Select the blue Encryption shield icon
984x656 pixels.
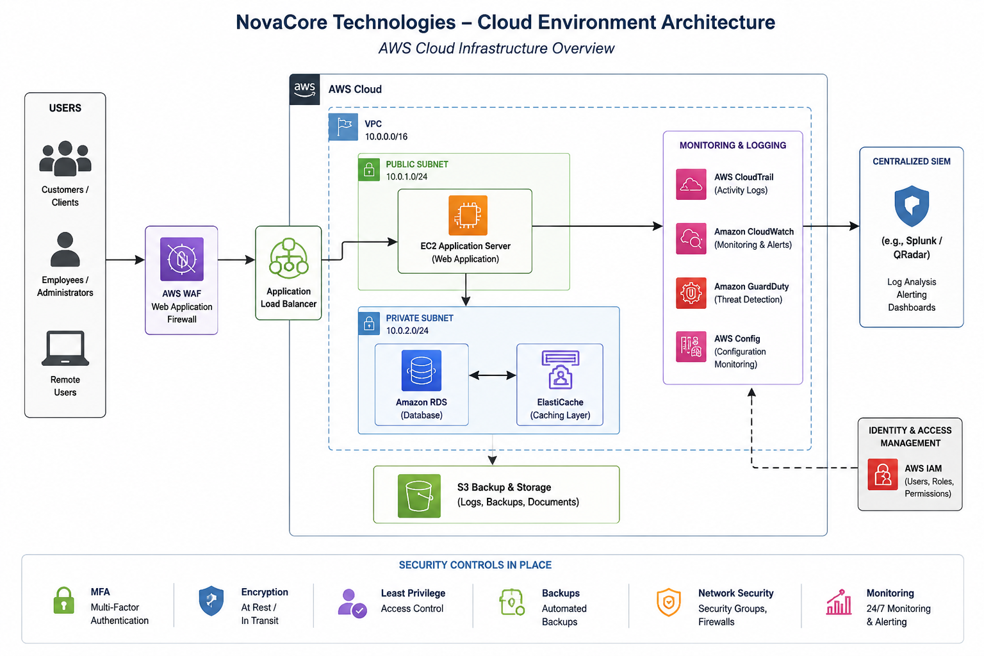[x=211, y=601]
